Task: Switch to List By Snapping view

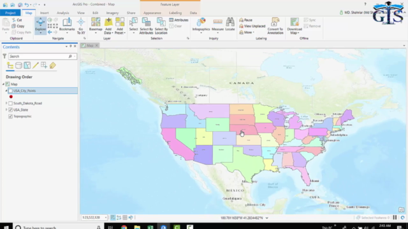Action: [x=44, y=66]
